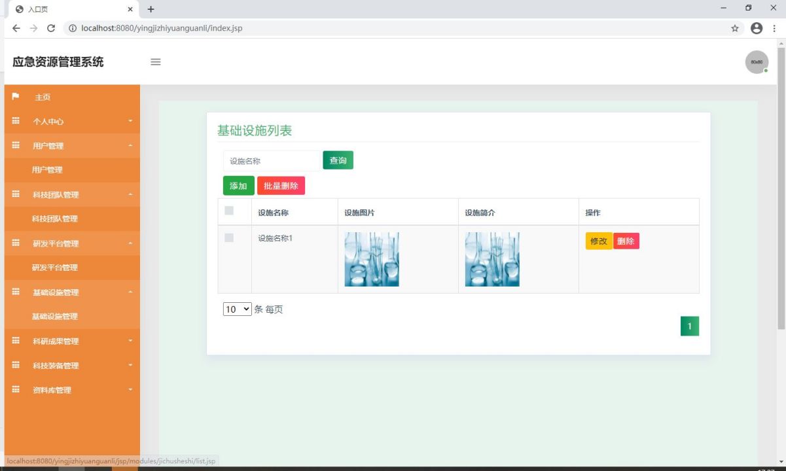This screenshot has height=471, width=786.
Task: Close the 入口页 browser tab
Action: click(x=130, y=9)
